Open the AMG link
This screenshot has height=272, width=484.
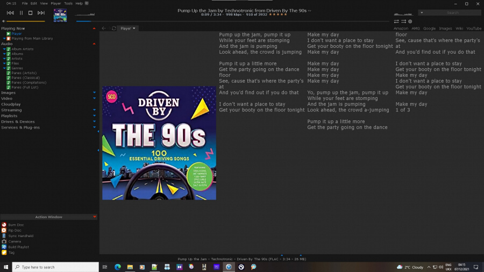pos(416,28)
